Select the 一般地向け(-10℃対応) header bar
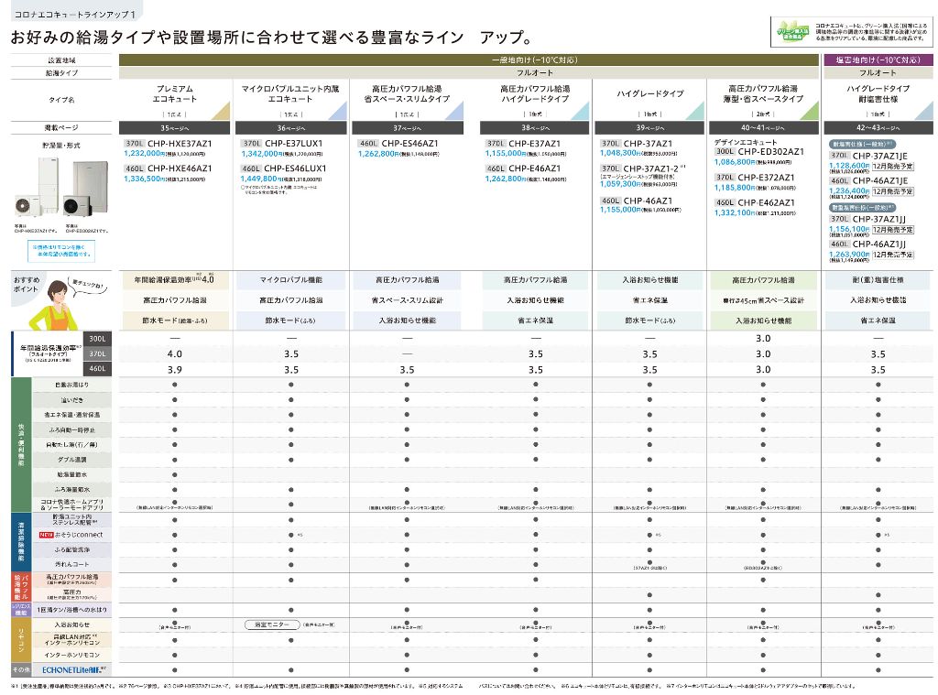The height and width of the screenshot is (695, 938). coord(469,60)
